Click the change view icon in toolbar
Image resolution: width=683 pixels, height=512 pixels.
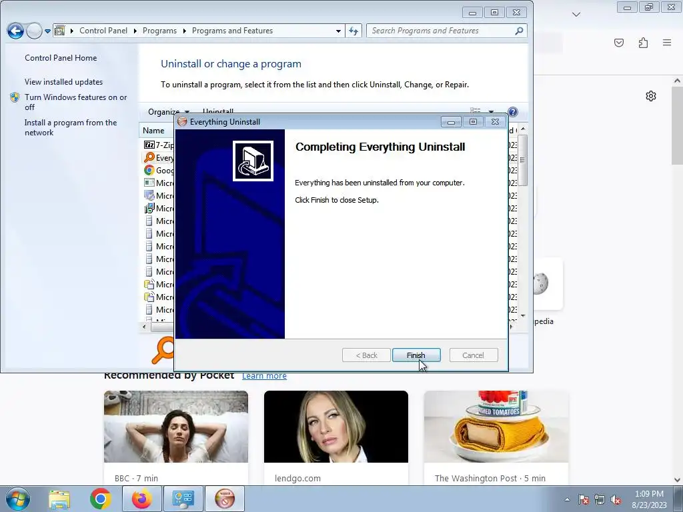point(475,111)
